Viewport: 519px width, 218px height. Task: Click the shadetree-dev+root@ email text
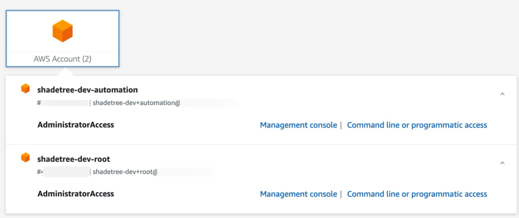point(125,172)
